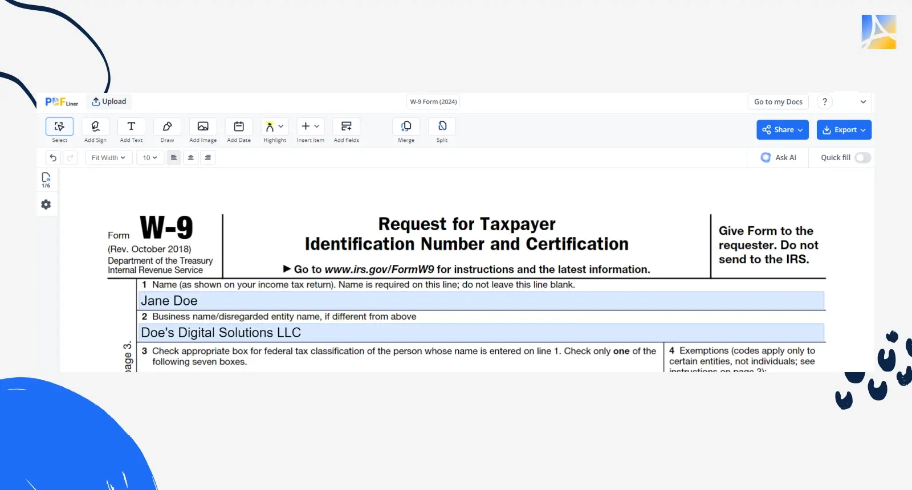Image resolution: width=912 pixels, height=490 pixels.
Task: Open the Export dropdown button
Action: pyautogui.click(x=844, y=130)
